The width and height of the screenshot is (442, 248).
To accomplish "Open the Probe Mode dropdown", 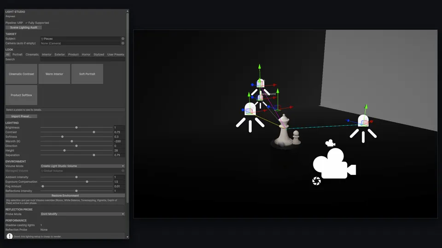I will tap(82, 214).
